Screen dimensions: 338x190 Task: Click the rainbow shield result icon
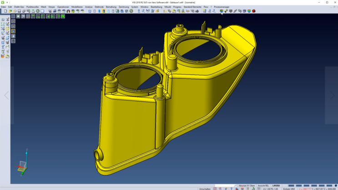pos(249,11)
